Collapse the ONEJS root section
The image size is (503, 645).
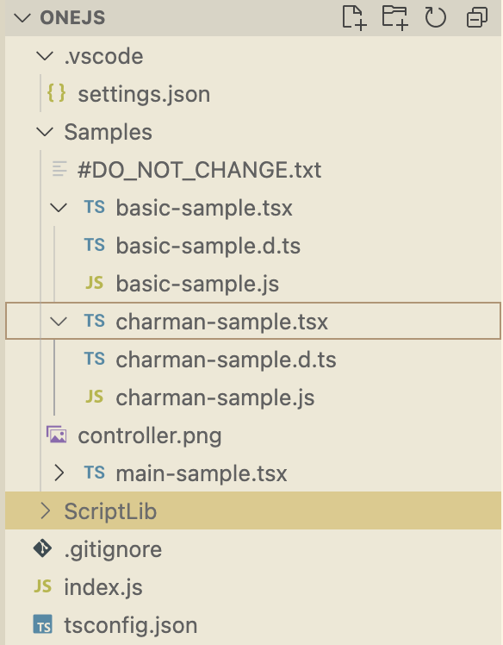[x=22, y=18]
